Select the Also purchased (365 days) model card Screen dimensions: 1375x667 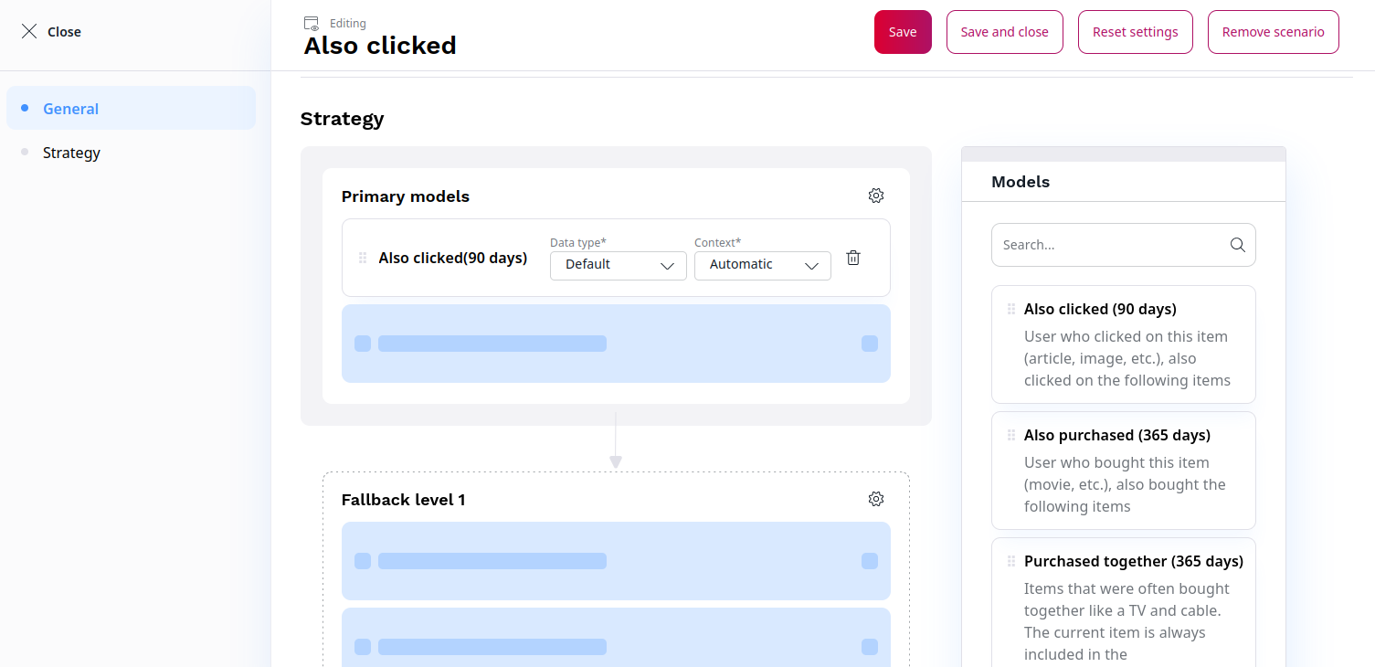1123,471
